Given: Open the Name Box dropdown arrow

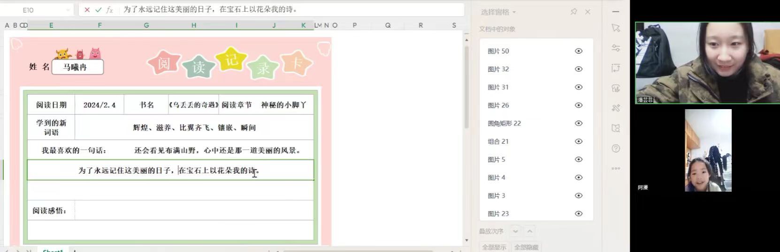Looking at the screenshot, I should (x=68, y=10).
